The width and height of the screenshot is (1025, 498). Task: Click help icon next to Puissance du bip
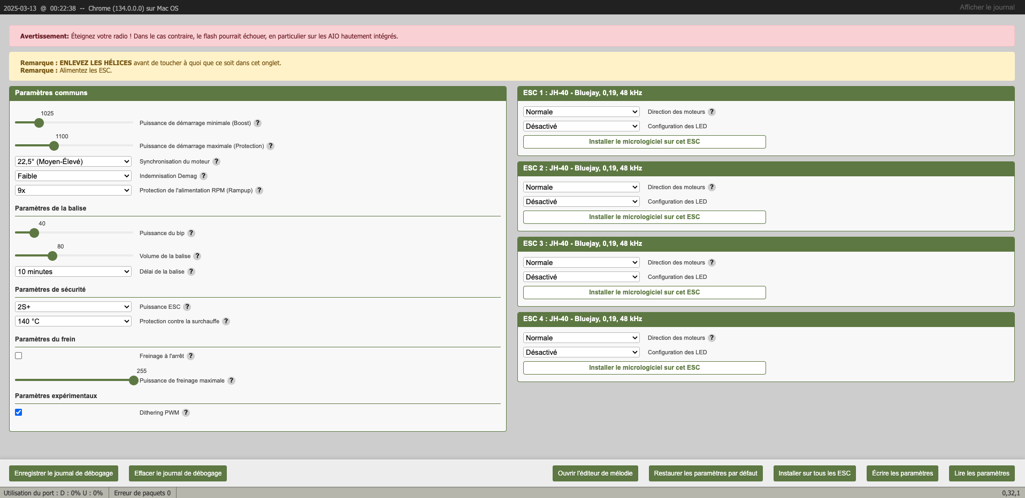tap(191, 233)
